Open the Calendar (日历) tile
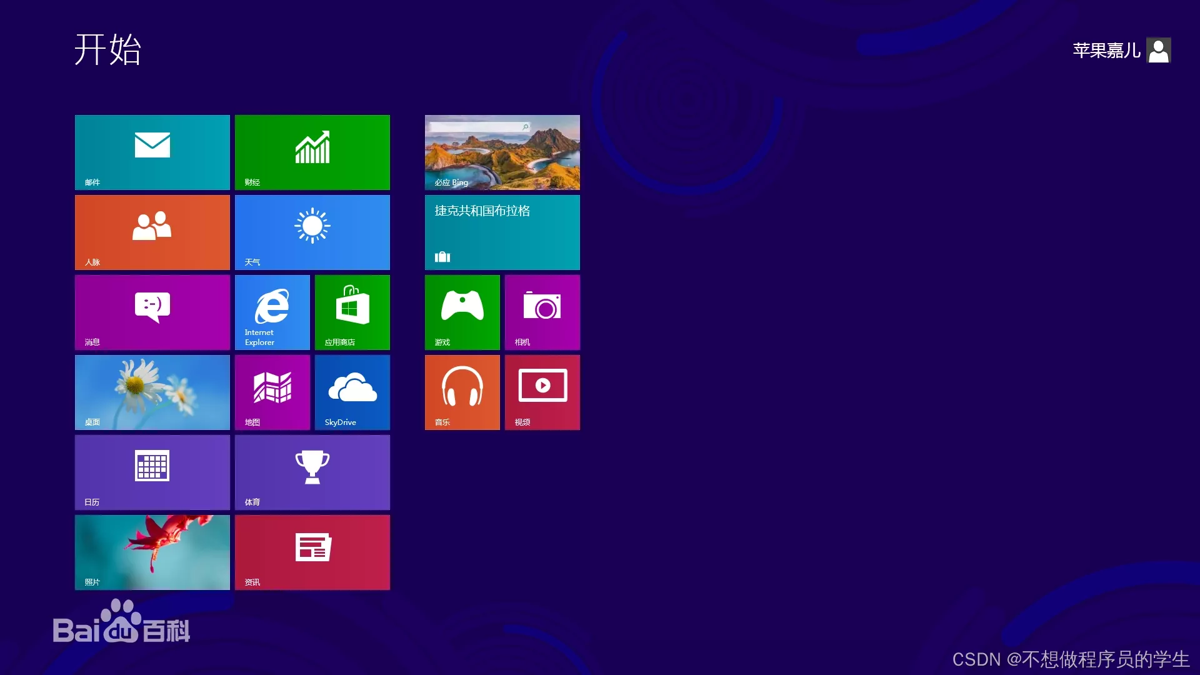1200x675 pixels. (x=152, y=472)
